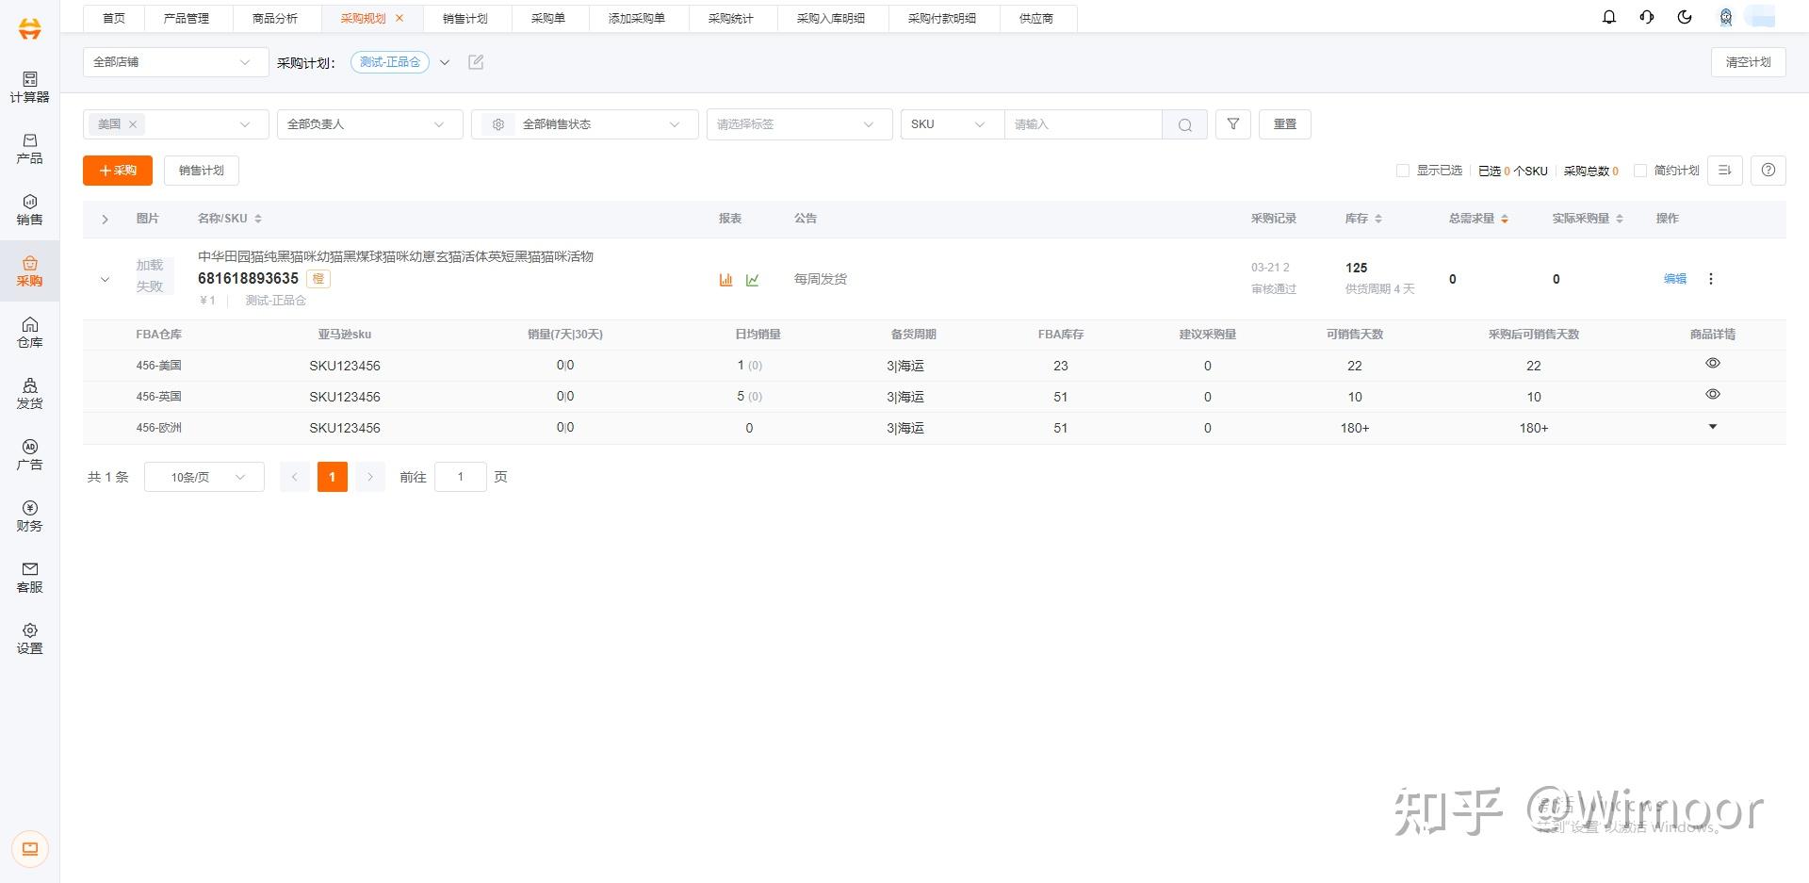
Task: 点击商品行的折线图趋势图标
Action: [x=752, y=279]
